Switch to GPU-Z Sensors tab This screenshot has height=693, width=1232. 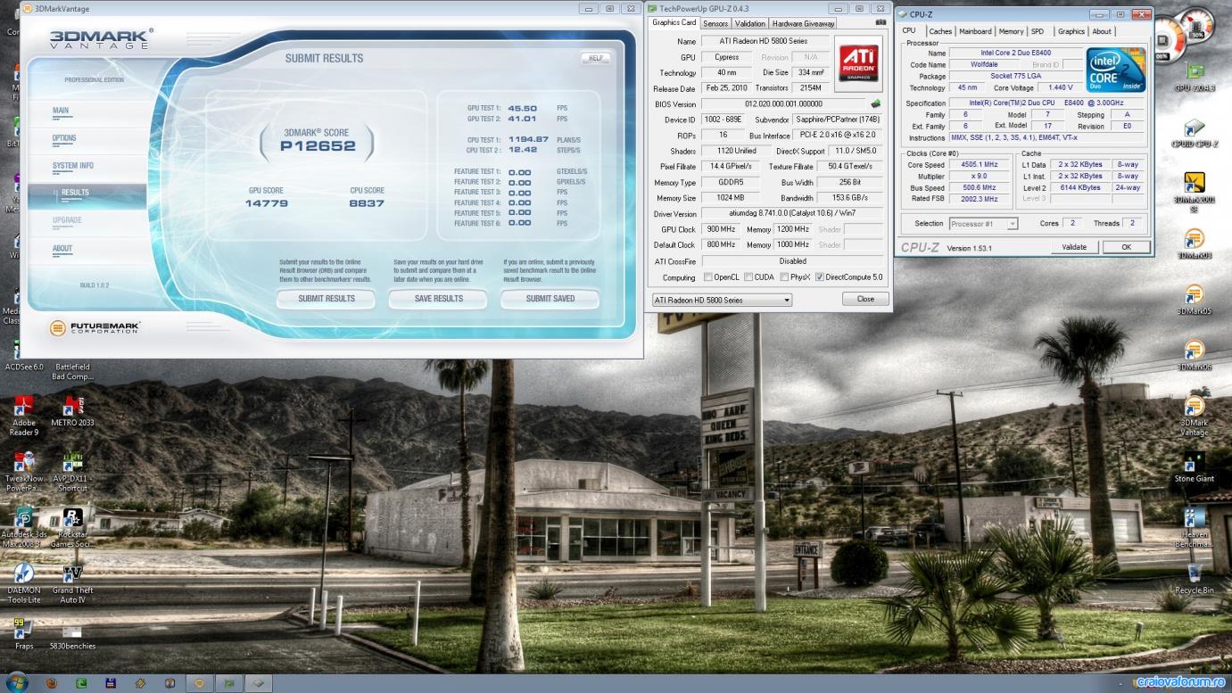click(715, 24)
